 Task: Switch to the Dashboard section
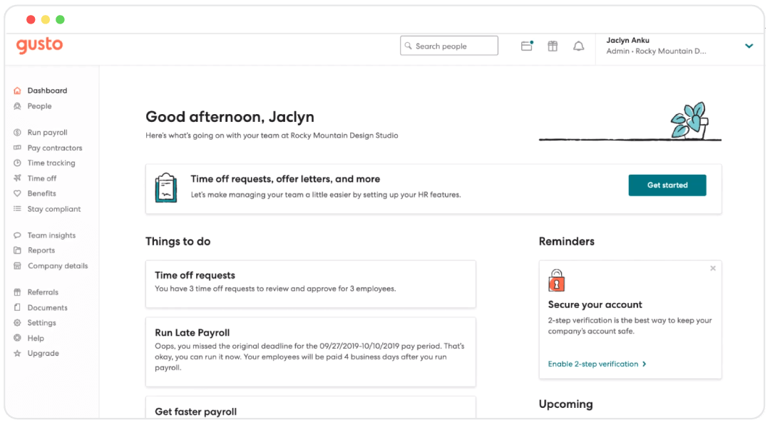[x=47, y=91]
